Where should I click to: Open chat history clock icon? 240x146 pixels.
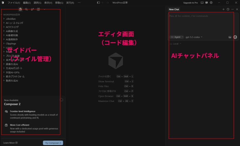pyautogui.click(x=228, y=9)
